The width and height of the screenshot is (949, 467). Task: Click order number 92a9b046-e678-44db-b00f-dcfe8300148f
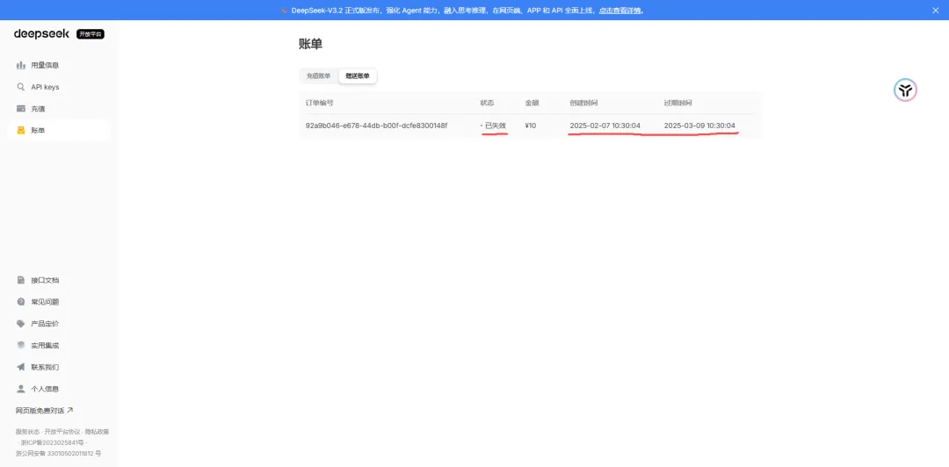(x=376, y=126)
